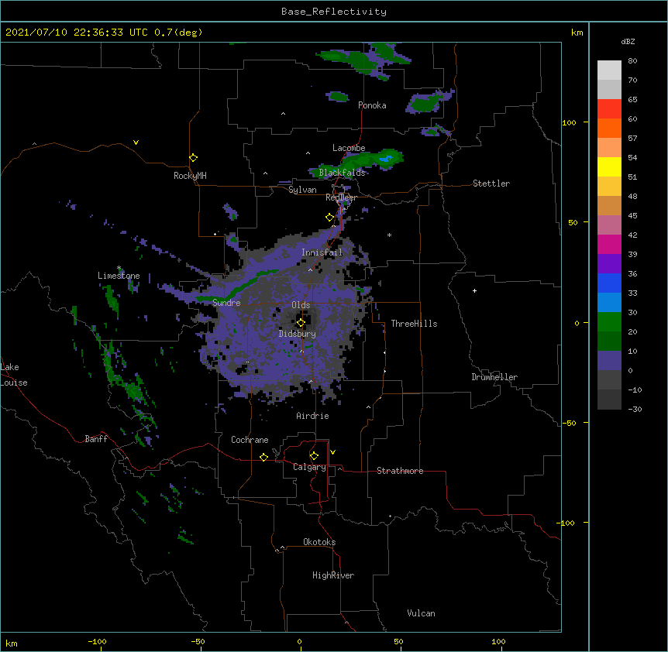This screenshot has height=652, width=668.
Task: Pick the red 60-65 dBZ legend color
Action: coord(609,109)
